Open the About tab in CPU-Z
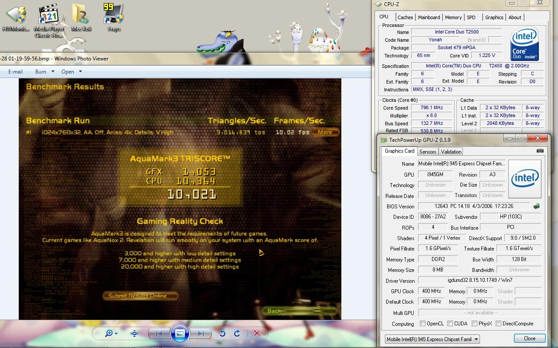 [515, 17]
